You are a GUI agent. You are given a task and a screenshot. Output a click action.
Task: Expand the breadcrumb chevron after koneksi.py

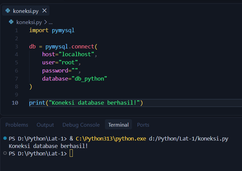tap(46, 22)
